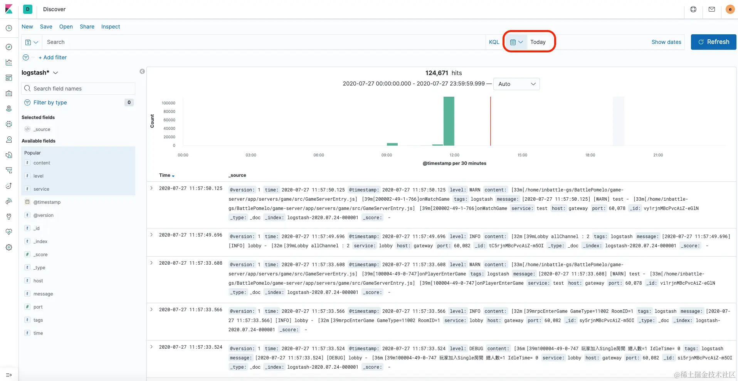Open the Machine Learning app icon
The image size is (738, 381).
click(x=9, y=124)
